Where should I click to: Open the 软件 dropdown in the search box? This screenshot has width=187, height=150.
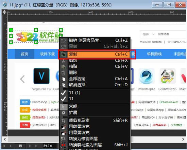coord(149,34)
